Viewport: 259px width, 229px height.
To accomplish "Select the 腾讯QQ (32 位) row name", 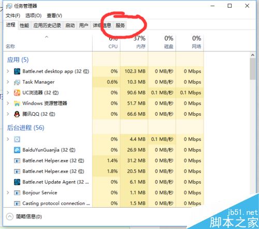I will click(x=39, y=114).
